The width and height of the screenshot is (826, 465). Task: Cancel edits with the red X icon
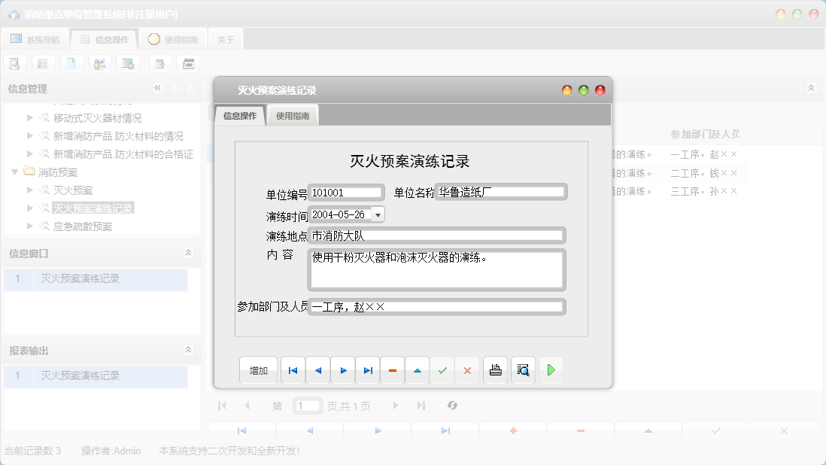tap(467, 370)
